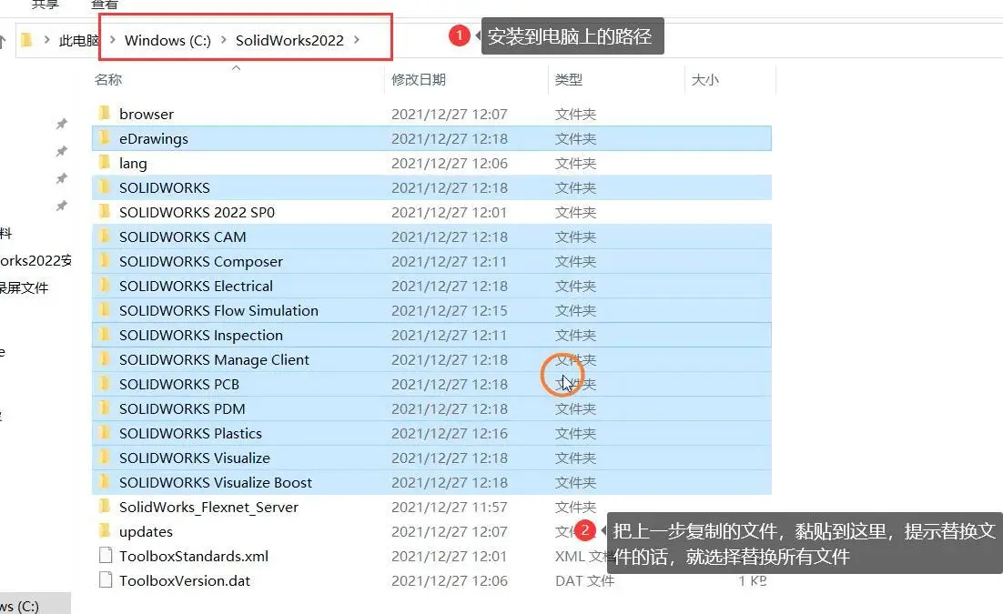
Task: Click the sort arrow above 名称 column
Action: [236, 67]
